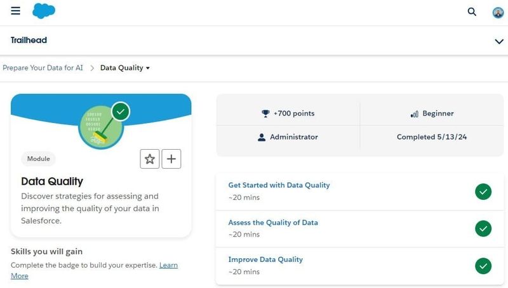508x288 pixels.
Task: Click the Completed 5/13/24 text
Action: pos(432,137)
